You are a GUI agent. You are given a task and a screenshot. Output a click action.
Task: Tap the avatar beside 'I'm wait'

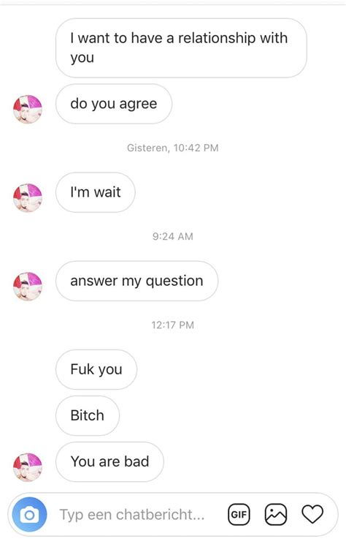[28, 197]
